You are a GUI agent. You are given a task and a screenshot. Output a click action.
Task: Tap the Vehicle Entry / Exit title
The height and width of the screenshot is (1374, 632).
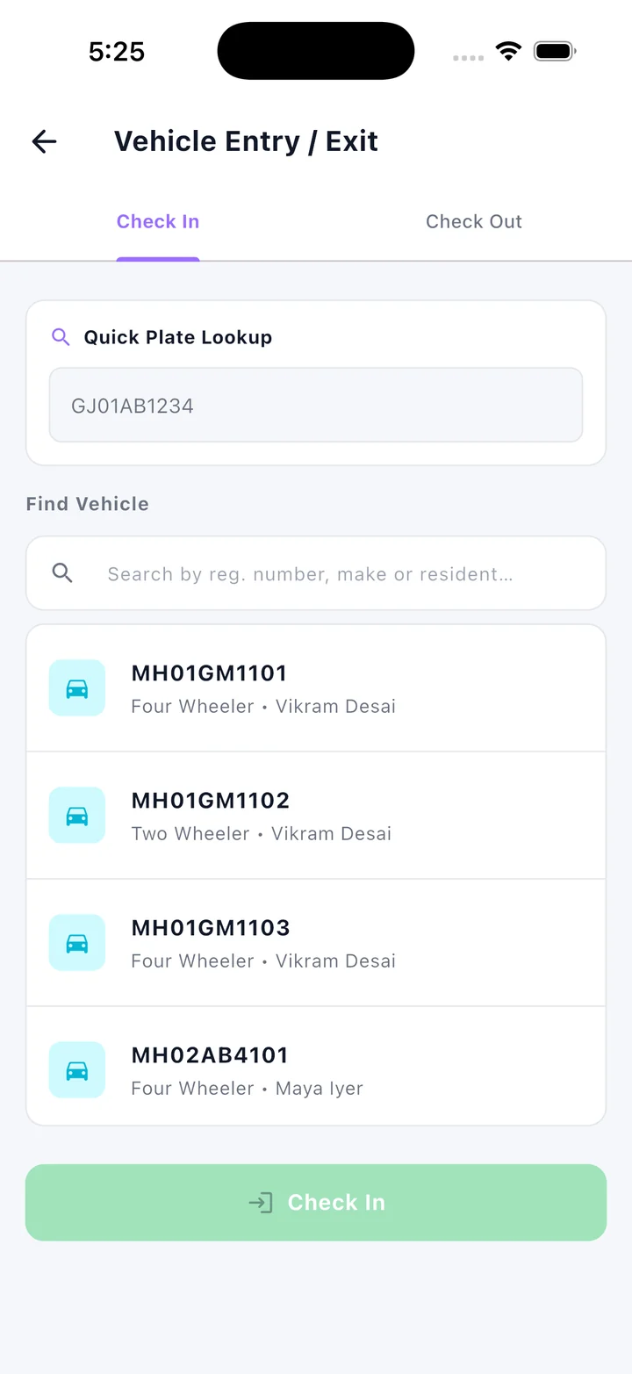coord(246,141)
